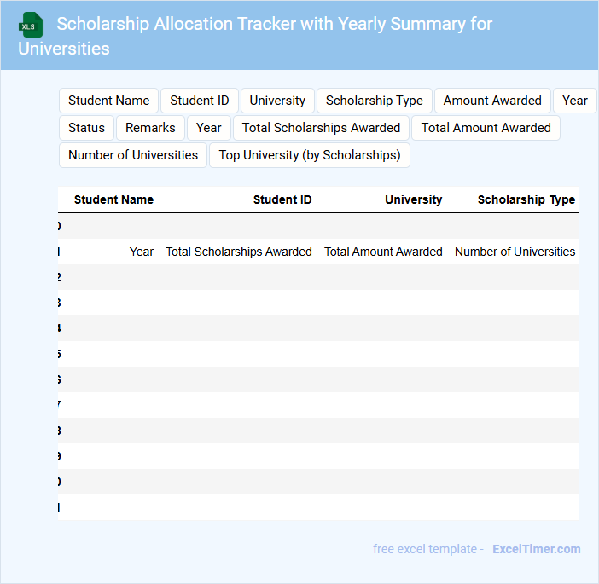The image size is (599, 584).
Task: Choose the University tag button
Action: coord(277,101)
